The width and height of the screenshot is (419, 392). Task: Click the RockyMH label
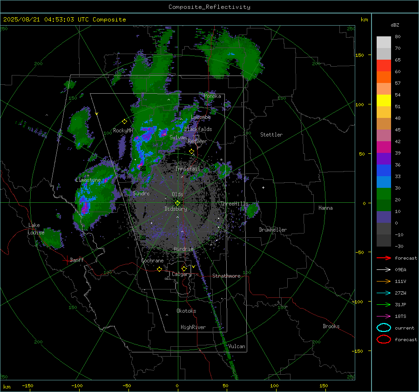tap(123, 131)
